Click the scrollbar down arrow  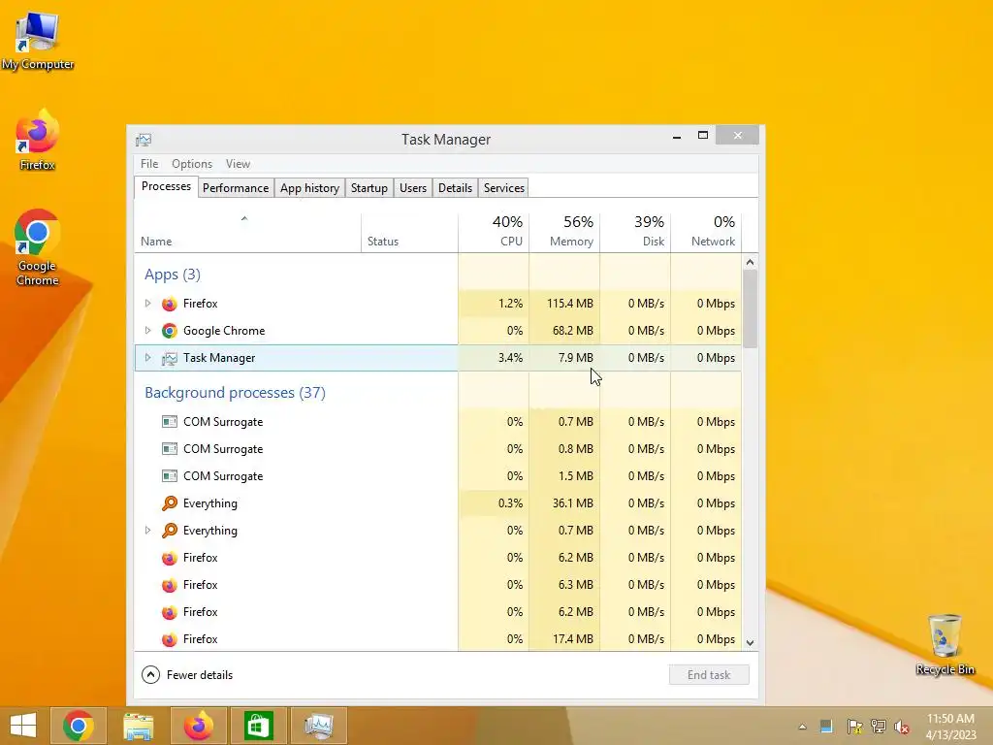tap(750, 642)
